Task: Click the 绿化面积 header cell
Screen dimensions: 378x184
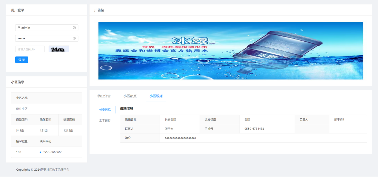Action: click(47, 120)
